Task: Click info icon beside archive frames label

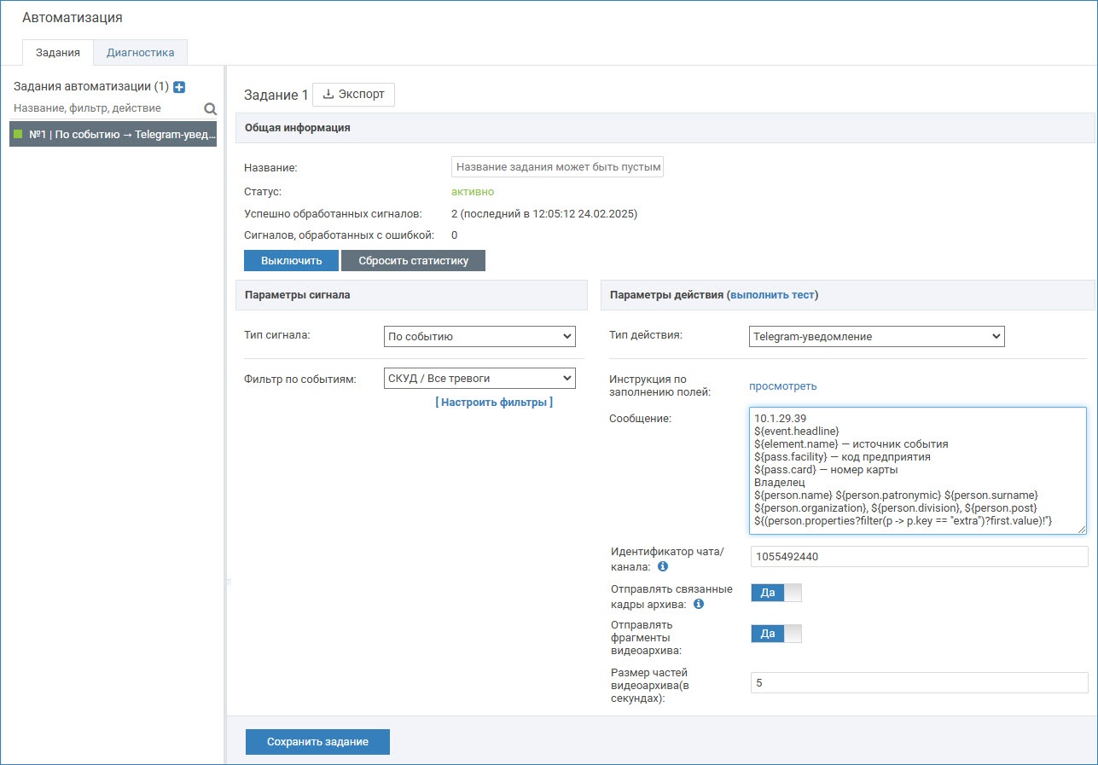Action: click(x=699, y=604)
